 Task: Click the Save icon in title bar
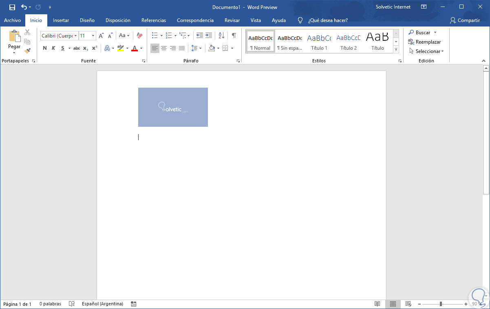(12, 7)
